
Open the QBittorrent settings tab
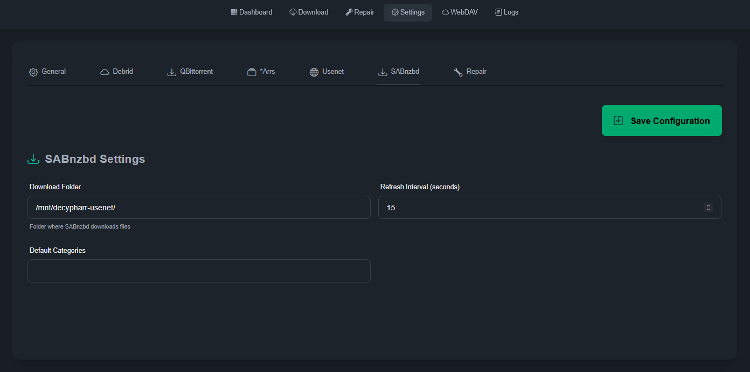[190, 72]
